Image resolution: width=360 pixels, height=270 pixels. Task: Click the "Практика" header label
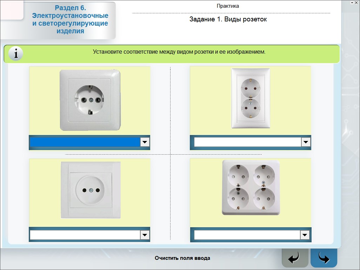tap(228, 6)
